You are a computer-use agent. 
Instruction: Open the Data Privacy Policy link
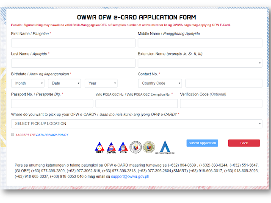(x=52, y=135)
